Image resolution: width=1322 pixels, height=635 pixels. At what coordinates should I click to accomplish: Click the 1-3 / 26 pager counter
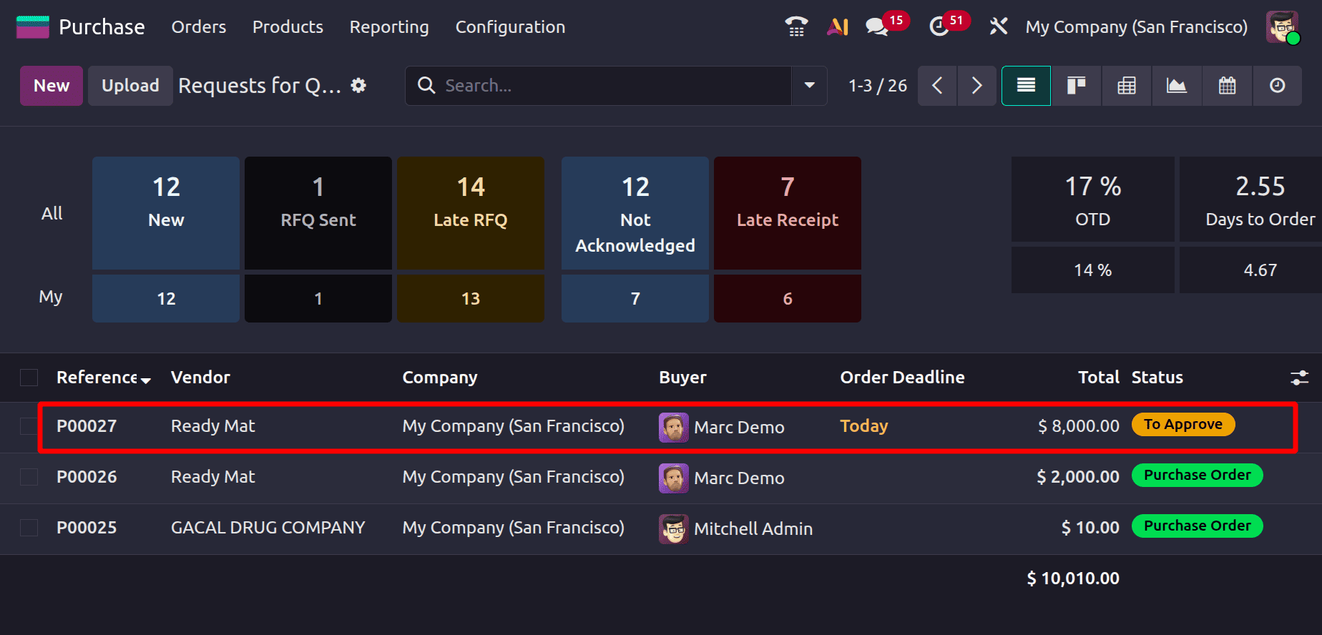pyautogui.click(x=878, y=86)
